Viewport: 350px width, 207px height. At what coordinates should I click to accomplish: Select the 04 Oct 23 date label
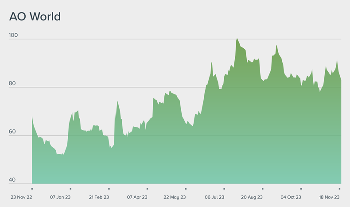pos(291,197)
